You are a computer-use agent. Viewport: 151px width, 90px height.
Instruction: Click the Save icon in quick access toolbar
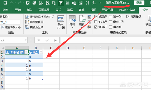(5, 3)
